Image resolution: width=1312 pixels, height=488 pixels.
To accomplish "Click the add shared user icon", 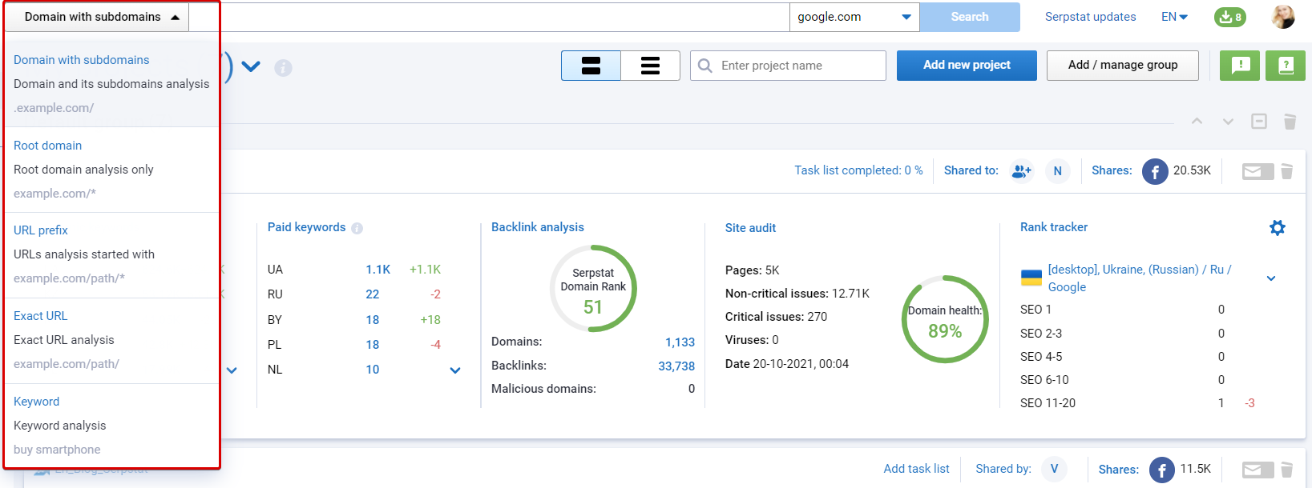I will [1021, 171].
